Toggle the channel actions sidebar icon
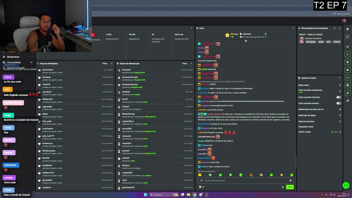The image size is (352, 198). pos(348,85)
